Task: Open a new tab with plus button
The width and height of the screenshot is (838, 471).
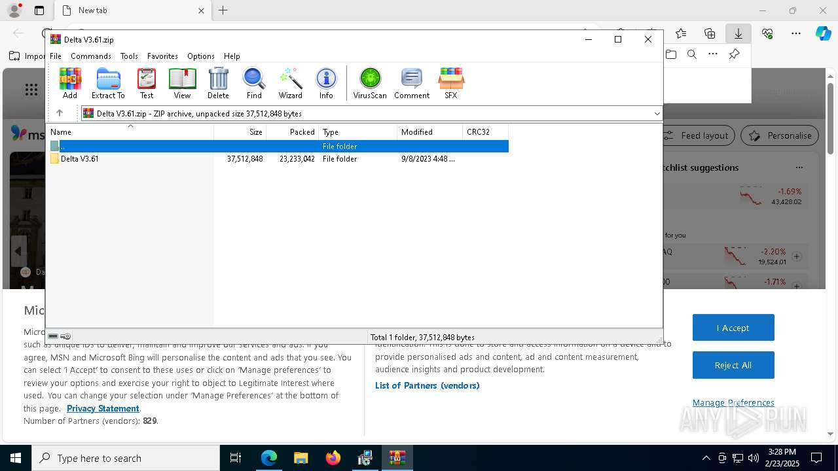Action: [x=223, y=10]
